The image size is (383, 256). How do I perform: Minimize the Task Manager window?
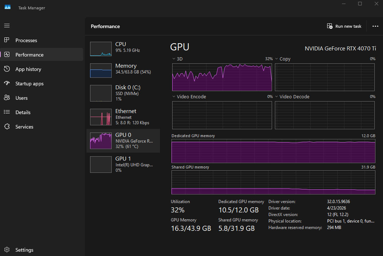click(x=344, y=4)
